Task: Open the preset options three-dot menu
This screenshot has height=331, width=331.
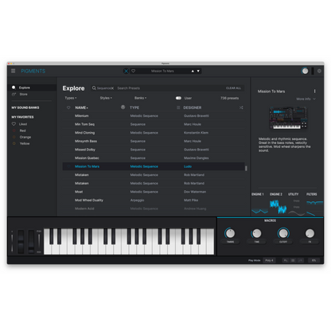Action: [315, 91]
